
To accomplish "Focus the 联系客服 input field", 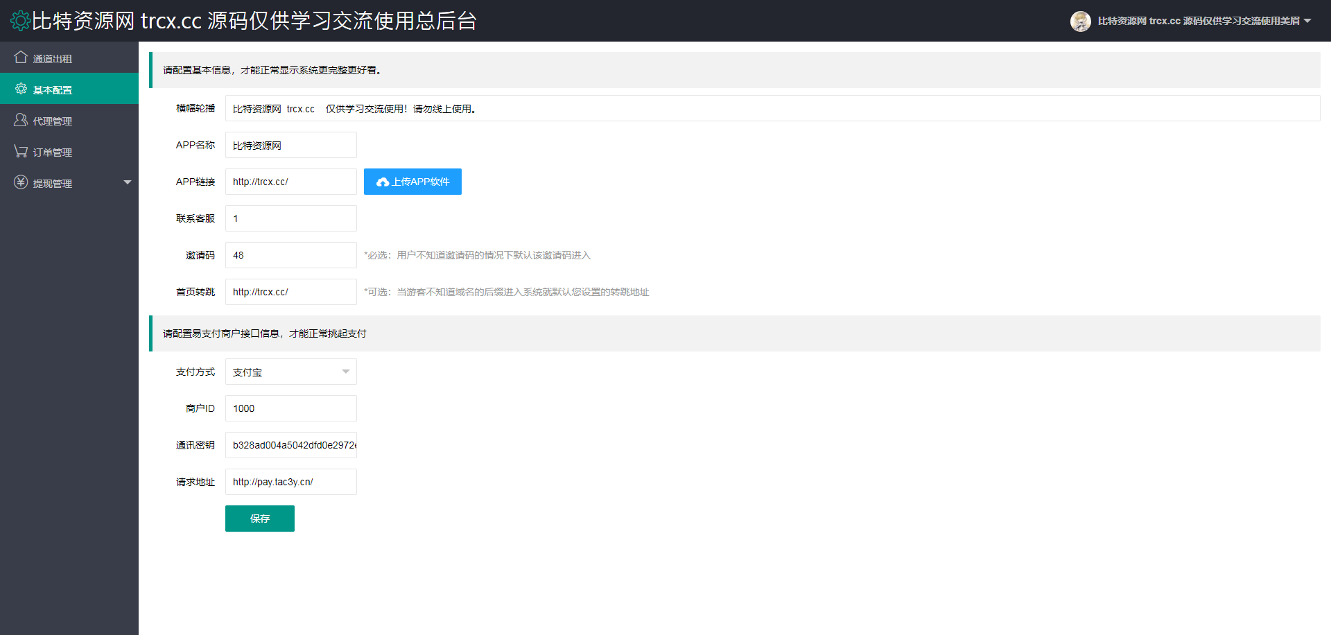I will pos(291,218).
